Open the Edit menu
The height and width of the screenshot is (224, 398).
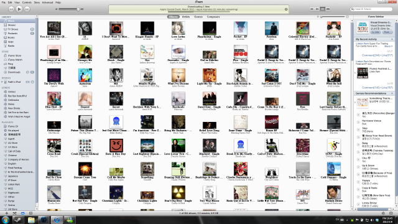(10, 2)
